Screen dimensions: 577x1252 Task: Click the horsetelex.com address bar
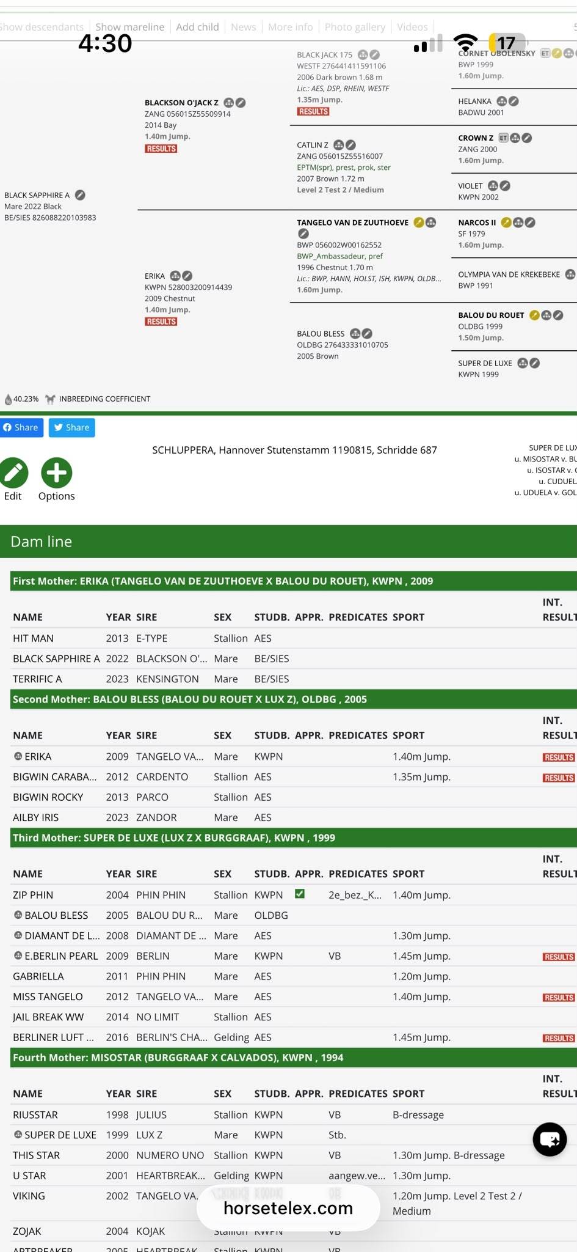point(288,1208)
